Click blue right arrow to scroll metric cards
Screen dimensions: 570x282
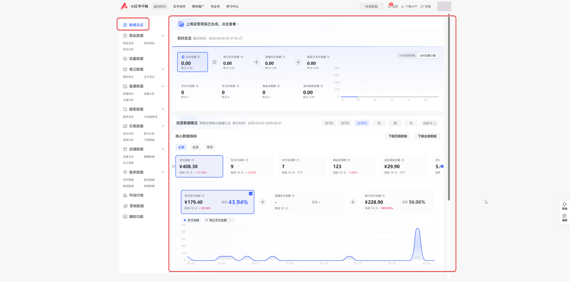coord(442,167)
